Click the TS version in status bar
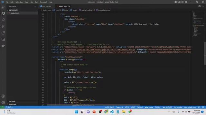The image size is (206, 115). click(x=157, y=107)
